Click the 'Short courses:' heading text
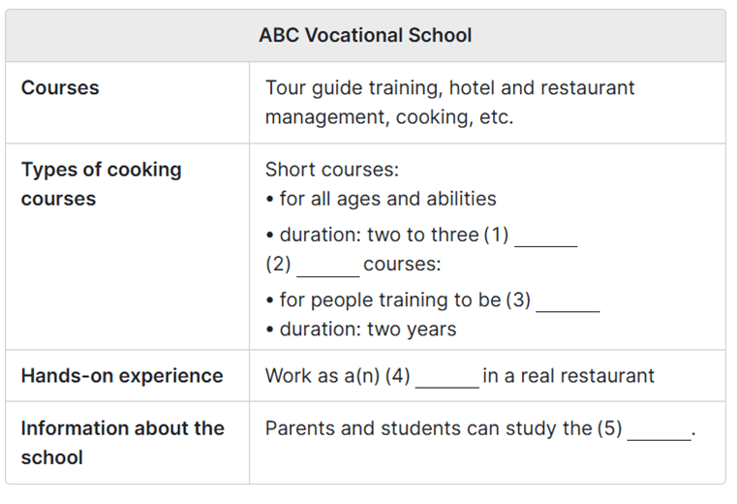 [331, 170]
